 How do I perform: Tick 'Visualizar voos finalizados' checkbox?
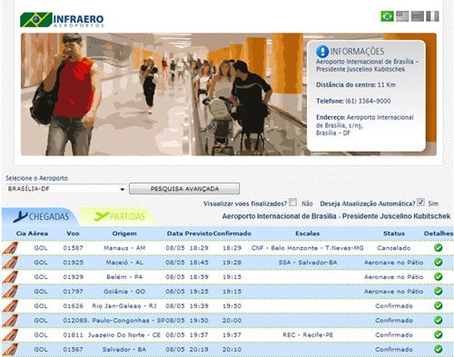pos(292,203)
